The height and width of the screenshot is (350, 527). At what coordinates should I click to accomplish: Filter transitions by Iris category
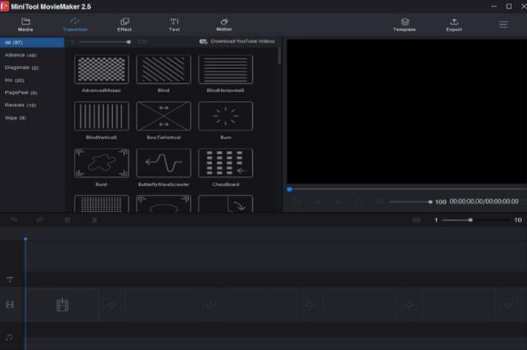[x=15, y=80]
